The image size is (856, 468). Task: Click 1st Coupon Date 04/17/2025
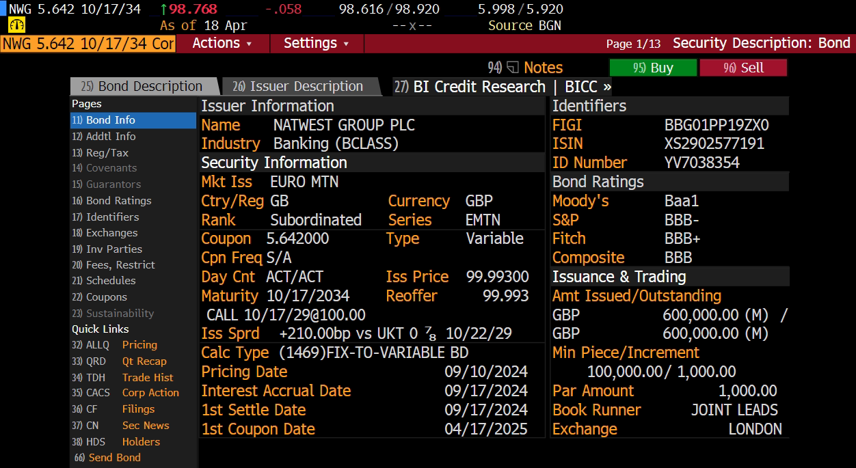tap(486, 429)
